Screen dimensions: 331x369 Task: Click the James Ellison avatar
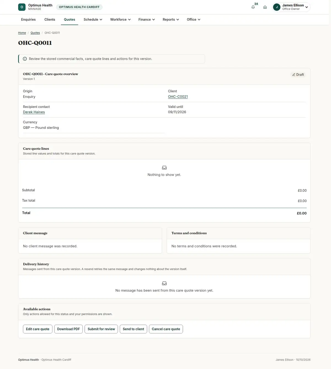point(277,7)
